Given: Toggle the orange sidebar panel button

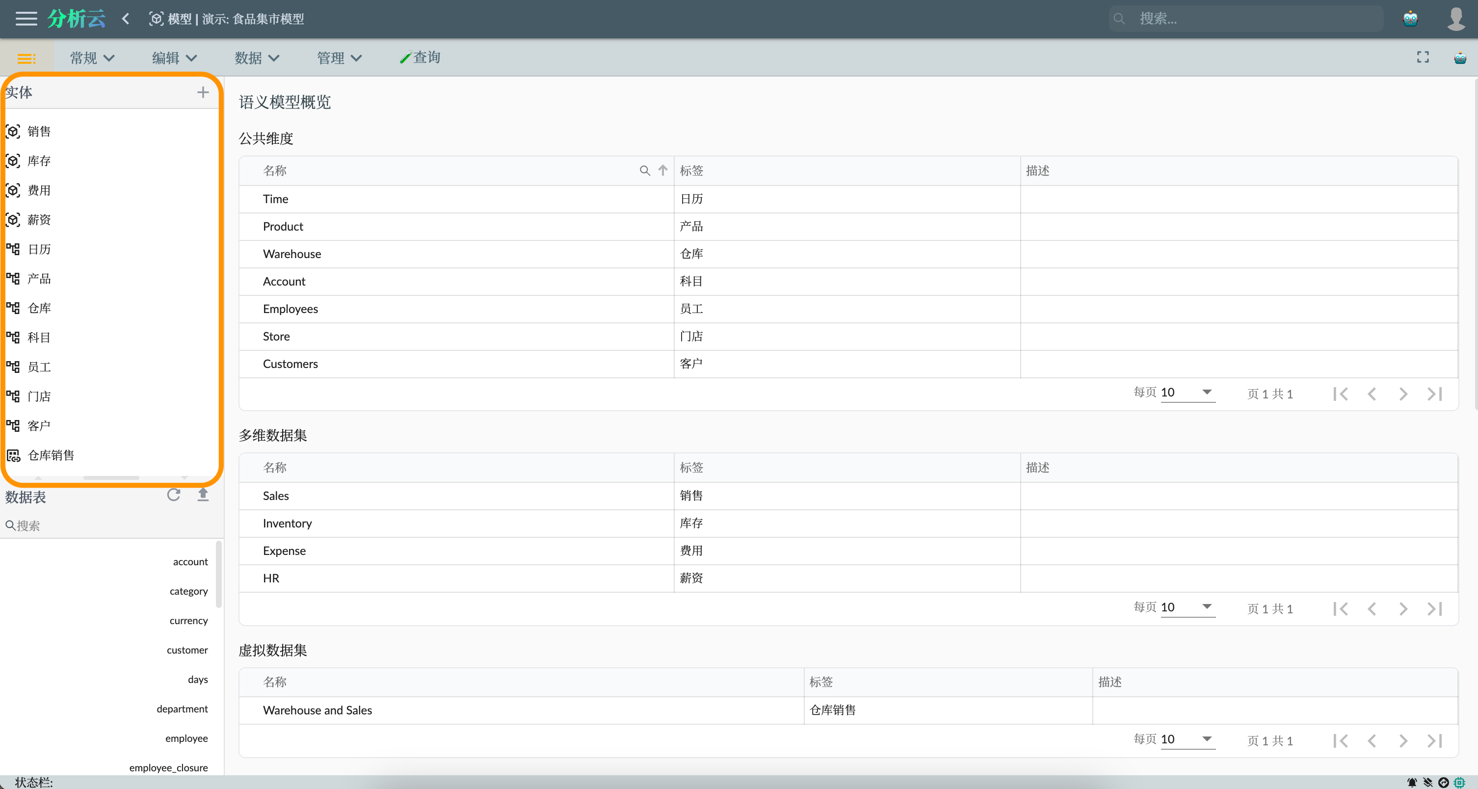Looking at the screenshot, I should (26, 58).
